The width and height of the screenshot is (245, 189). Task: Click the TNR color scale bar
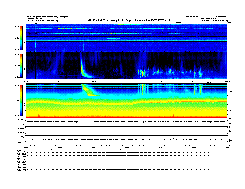coord(21,101)
